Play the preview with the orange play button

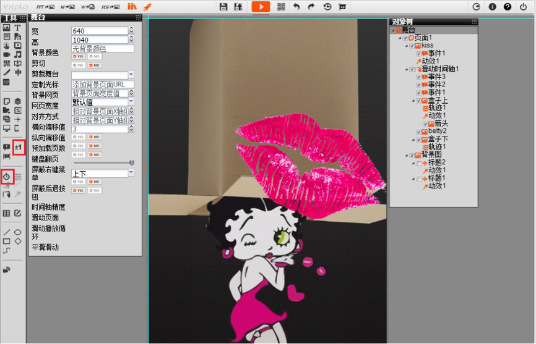point(261,6)
